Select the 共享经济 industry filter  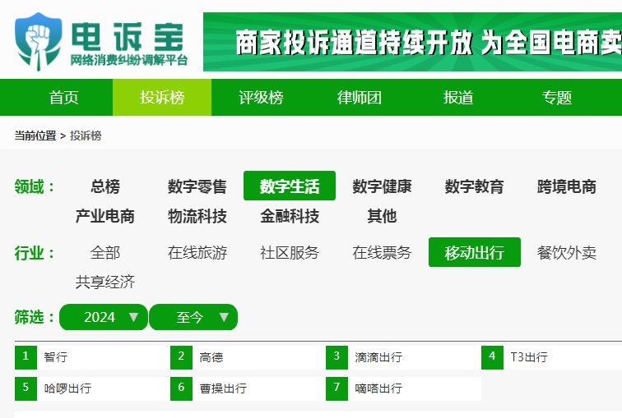(105, 282)
